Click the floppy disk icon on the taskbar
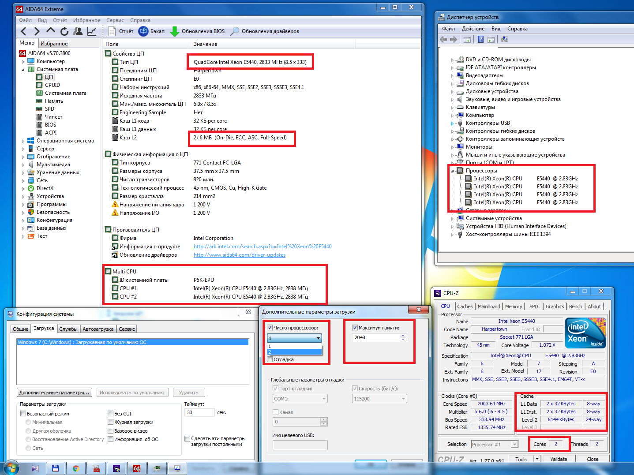Viewport: 634px width, 475px height. click(x=56, y=468)
